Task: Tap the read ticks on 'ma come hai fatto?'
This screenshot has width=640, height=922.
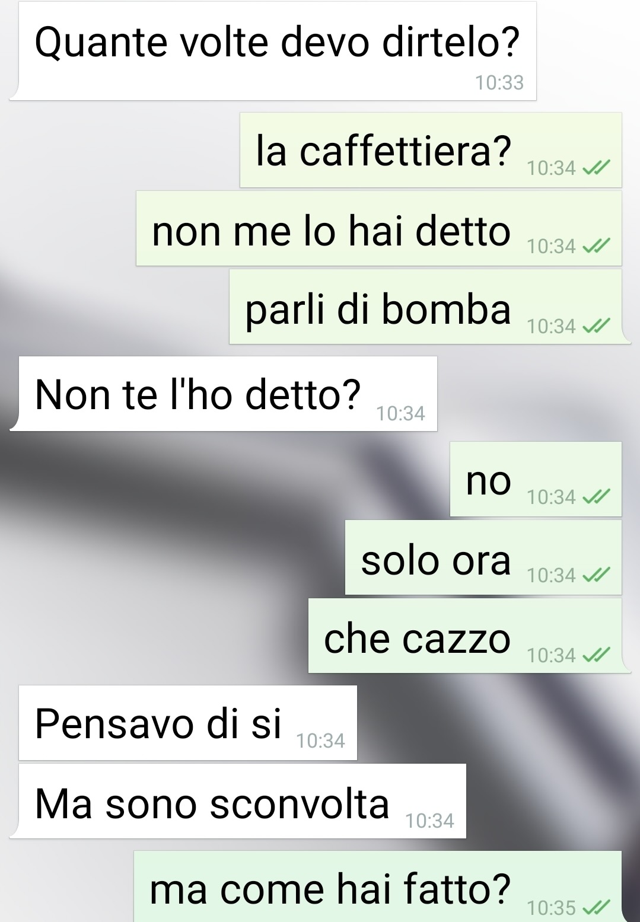Action: point(596,907)
